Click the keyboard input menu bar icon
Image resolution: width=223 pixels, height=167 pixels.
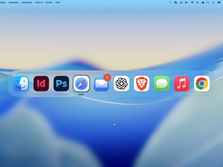[x=181, y=2]
